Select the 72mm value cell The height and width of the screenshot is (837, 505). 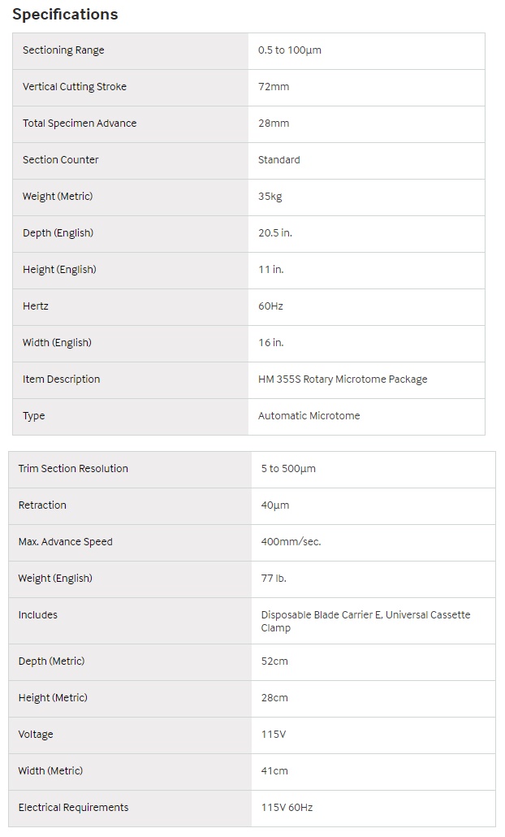(274, 87)
